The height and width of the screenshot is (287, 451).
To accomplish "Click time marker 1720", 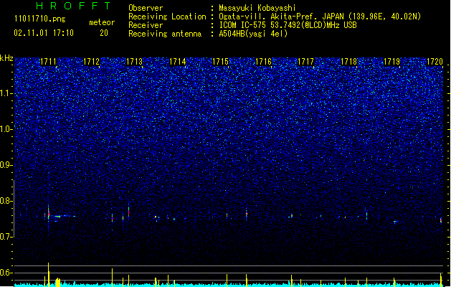I will coord(435,62).
